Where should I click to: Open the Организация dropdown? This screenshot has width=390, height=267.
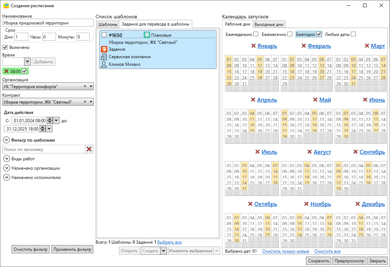[91, 87]
